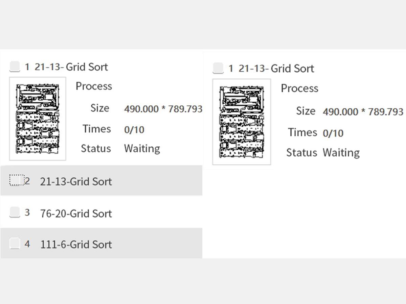Click the right panel Process label
This screenshot has width=406, height=304.
[299, 88]
